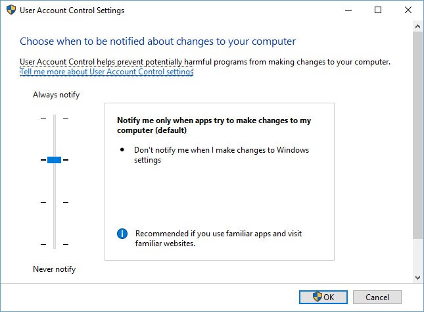Click the blue information icon beside Recommended text

click(x=122, y=234)
